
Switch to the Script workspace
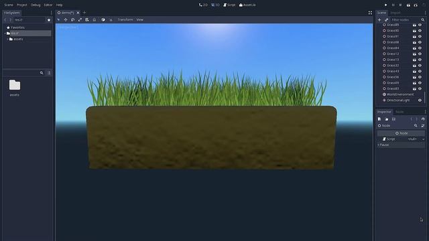click(x=229, y=5)
